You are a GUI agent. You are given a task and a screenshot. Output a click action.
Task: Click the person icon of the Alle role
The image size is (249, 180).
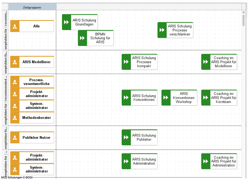coord(15,26)
